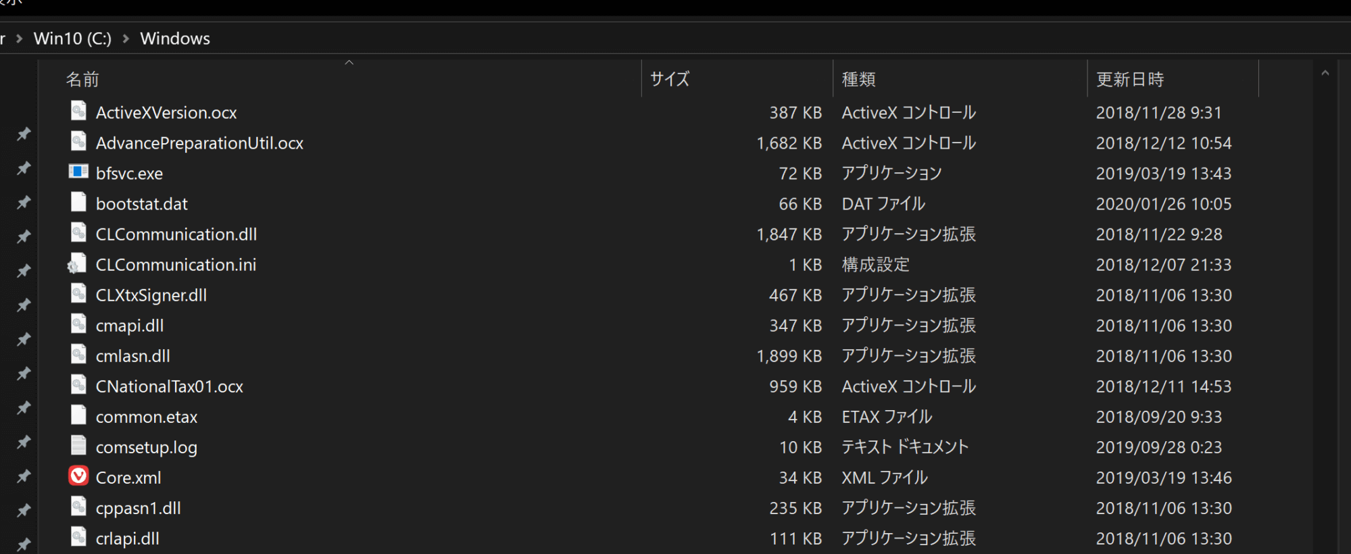Select file name CLXtxSigner.dll

151,295
